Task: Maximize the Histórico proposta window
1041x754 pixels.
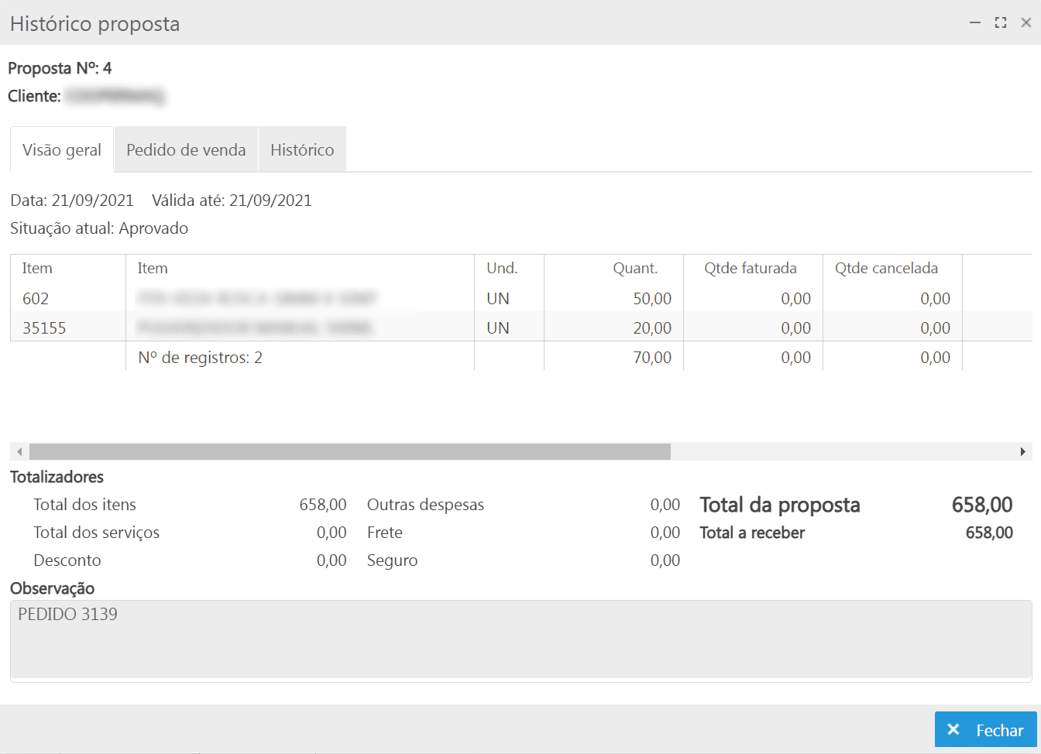Action: point(1001,23)
